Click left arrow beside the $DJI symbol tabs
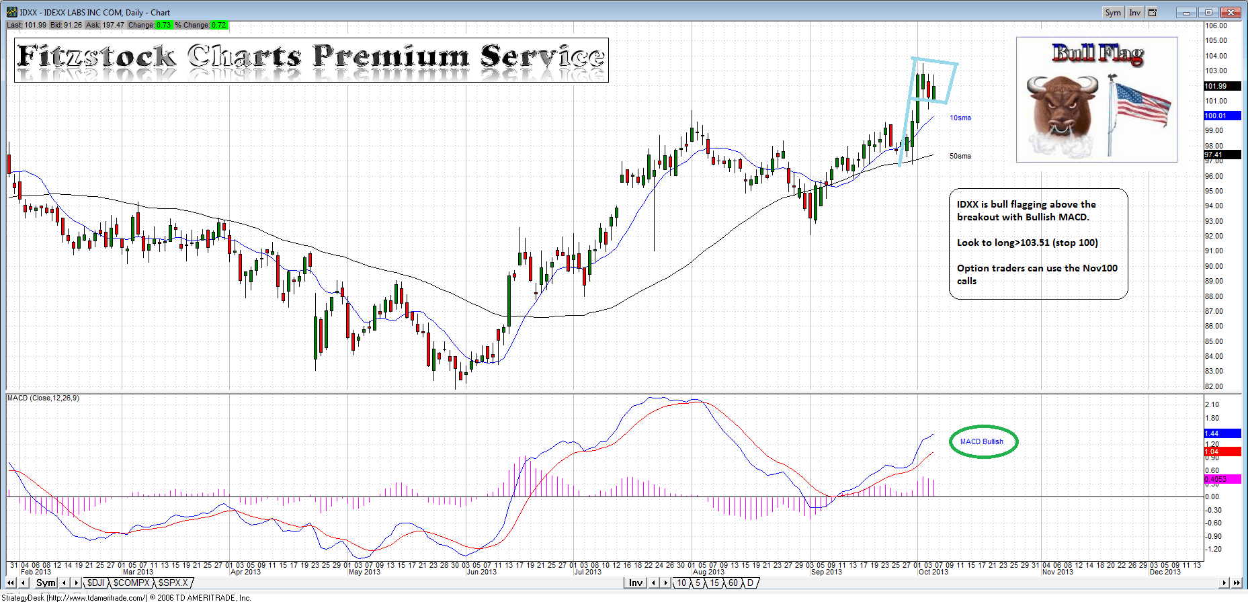The width and height of the screenshot is (1248, 602). pos(65,583)
